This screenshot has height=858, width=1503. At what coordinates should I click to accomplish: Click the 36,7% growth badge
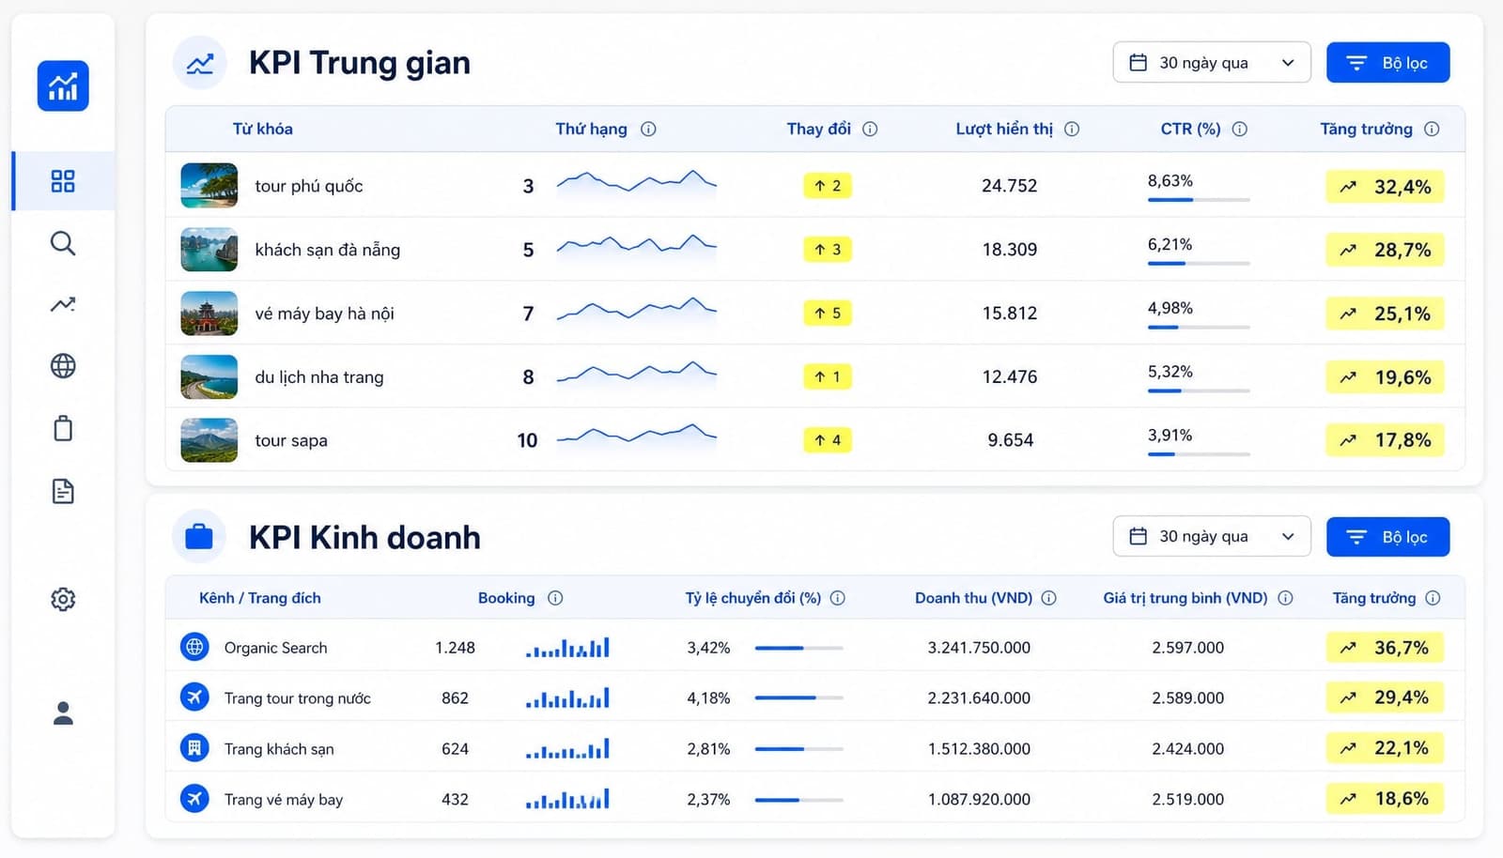pos(1386,648)
